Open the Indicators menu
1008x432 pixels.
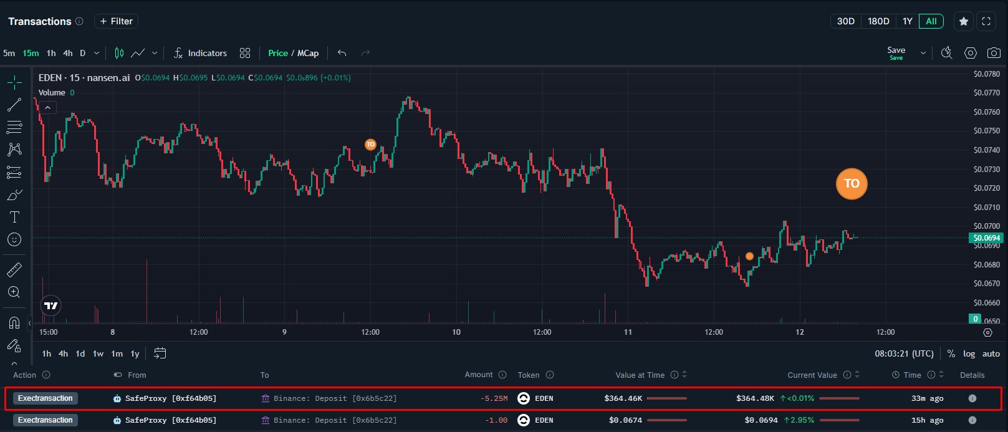tap(200, 53)
